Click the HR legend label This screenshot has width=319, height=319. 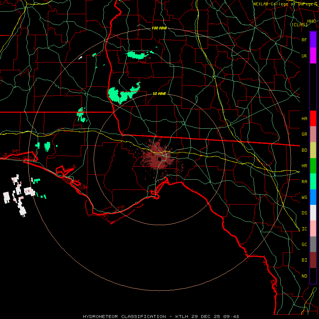pyautogui.click(x=304, y=166)
